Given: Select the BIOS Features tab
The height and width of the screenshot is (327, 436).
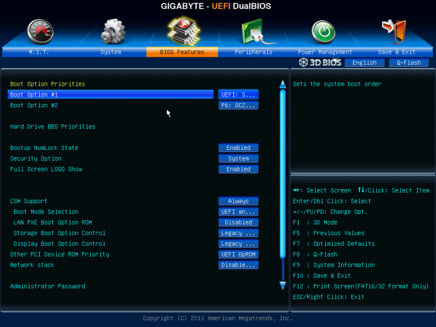Looking at the screenshot, I should coord(182,52).
